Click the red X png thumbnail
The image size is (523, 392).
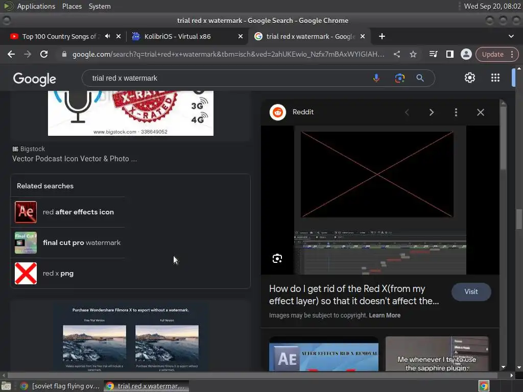[26, 274]
